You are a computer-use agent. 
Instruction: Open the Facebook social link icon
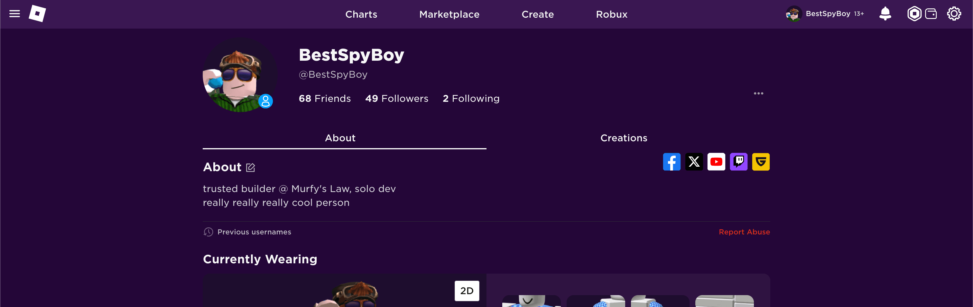[x=672, y=162]
